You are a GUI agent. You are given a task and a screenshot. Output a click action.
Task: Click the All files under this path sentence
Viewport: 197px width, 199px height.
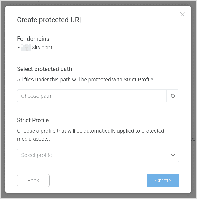pos(85,80)
